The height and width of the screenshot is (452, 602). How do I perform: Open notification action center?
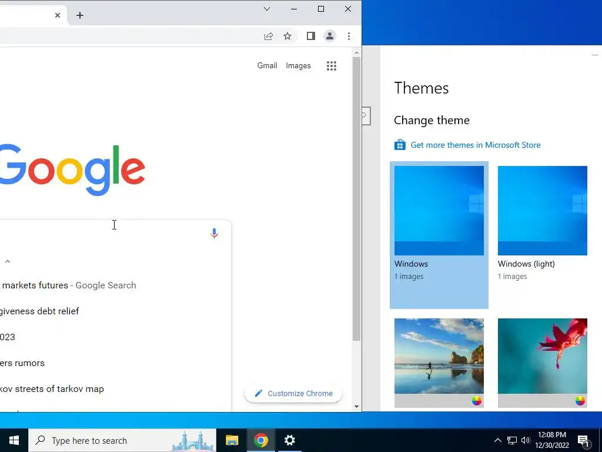(584, 440)
